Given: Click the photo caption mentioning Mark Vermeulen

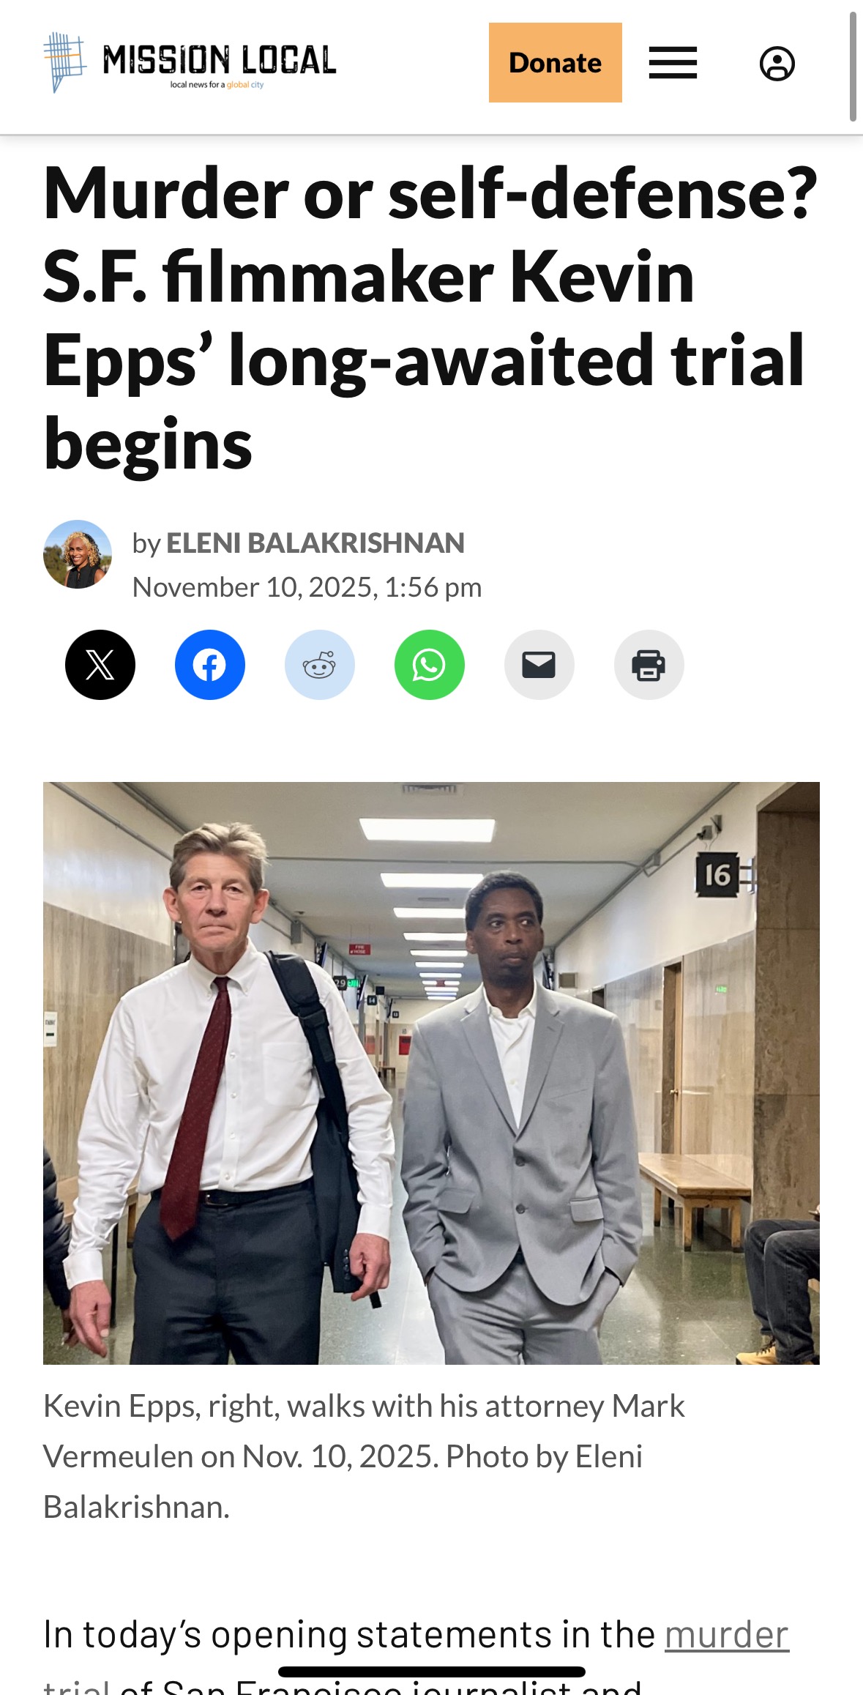Looking at the screenshot, I should pyautogui.click(x=365, y=1456).
